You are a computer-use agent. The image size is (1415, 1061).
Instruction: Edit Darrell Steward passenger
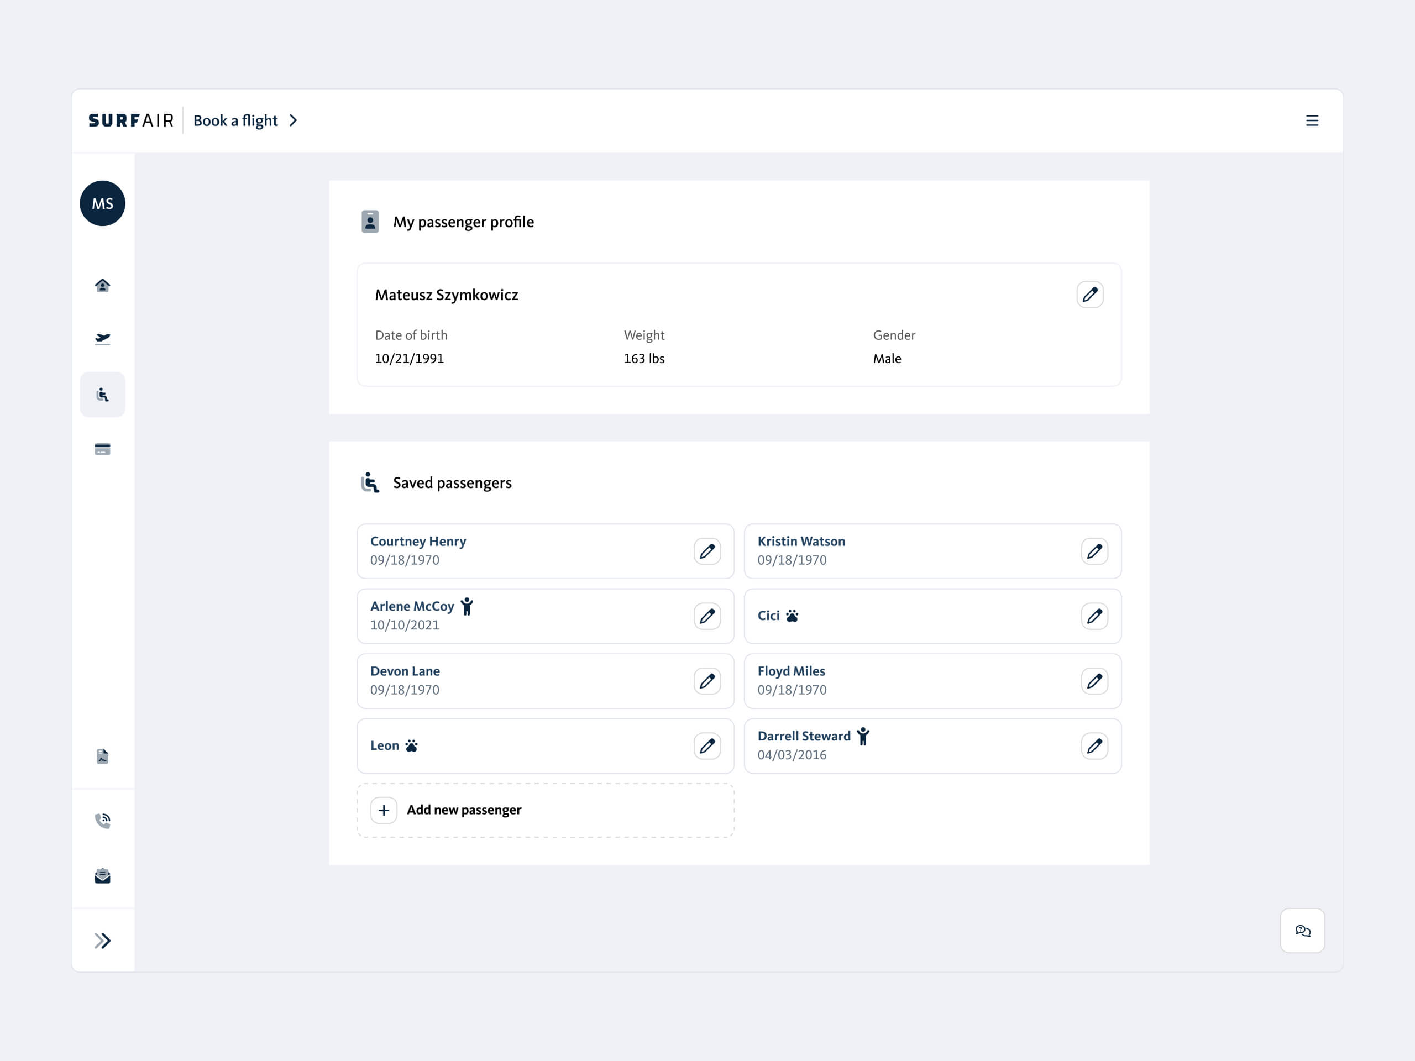1094,745
